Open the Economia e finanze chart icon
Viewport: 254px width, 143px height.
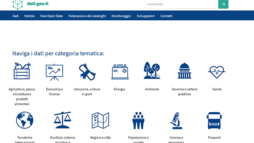coord(54,72)
